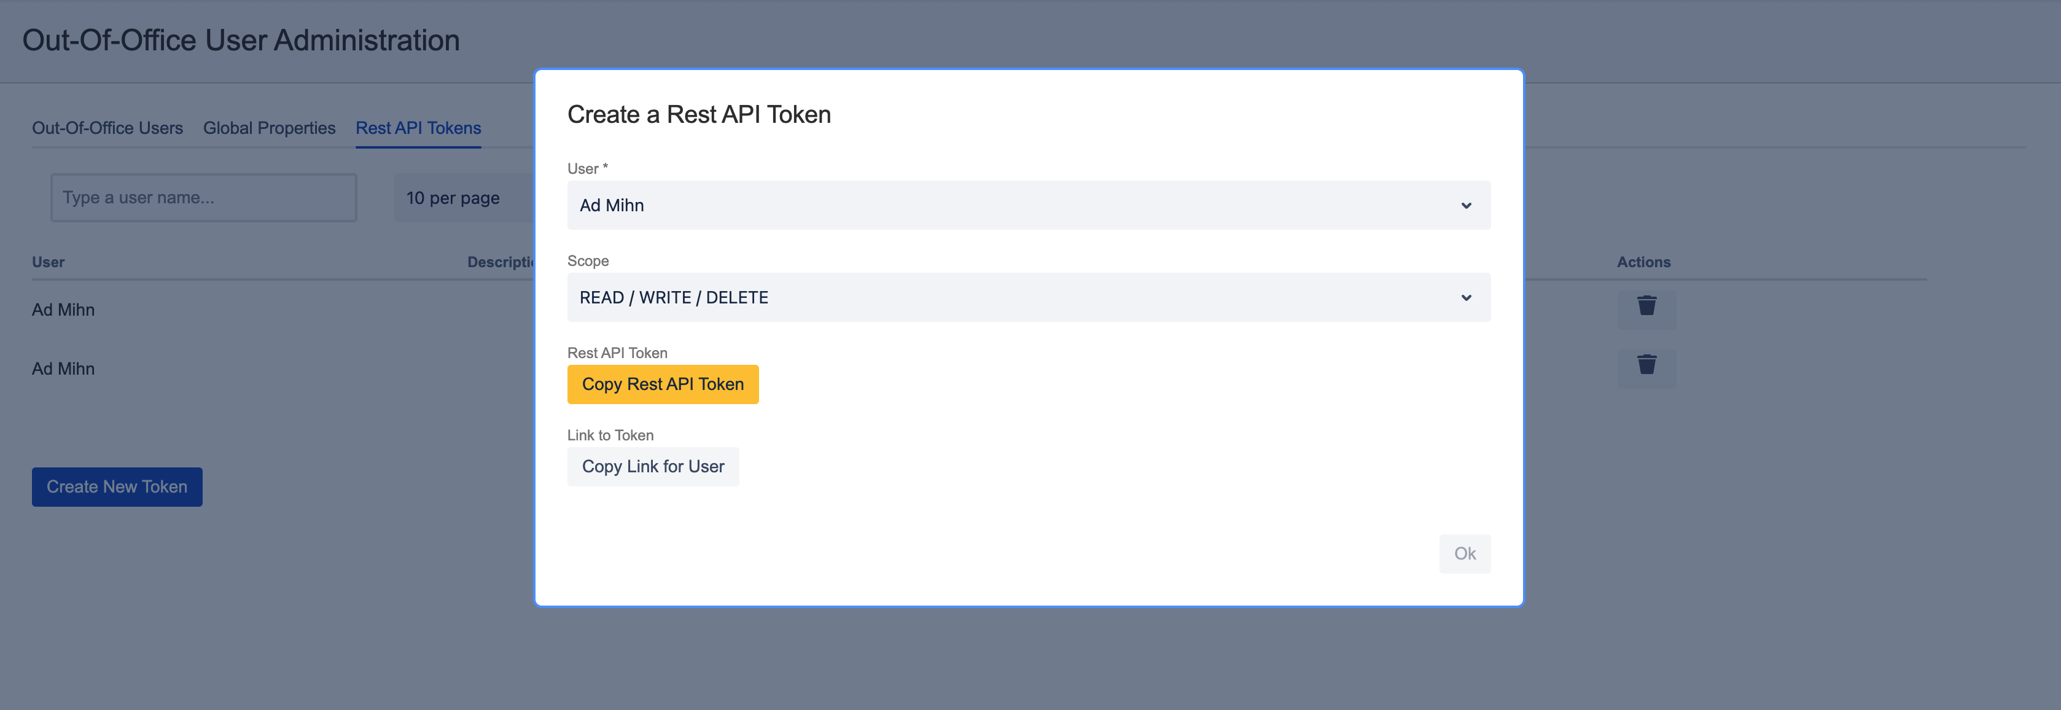Delete the first Ad Mihn token via trash icon

point(1646,309)
